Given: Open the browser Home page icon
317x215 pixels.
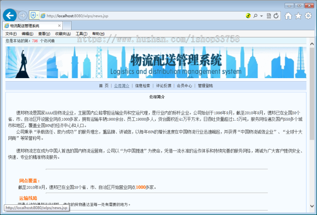Looking at the screenshot, I should [x=288, y=16].
